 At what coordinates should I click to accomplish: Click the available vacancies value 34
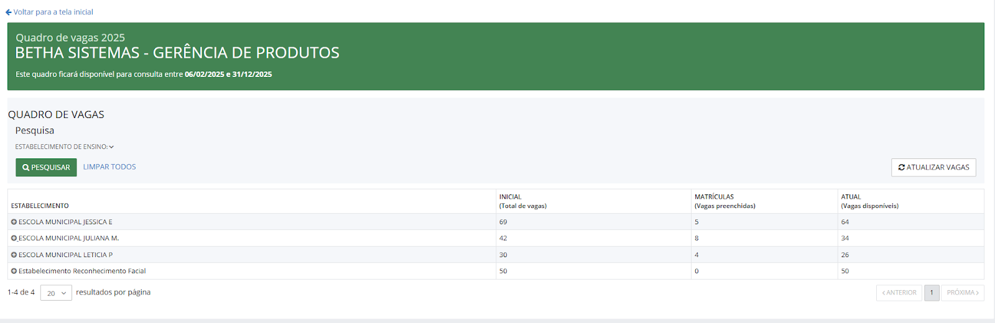pyautogui.click(x=845, y=239)
